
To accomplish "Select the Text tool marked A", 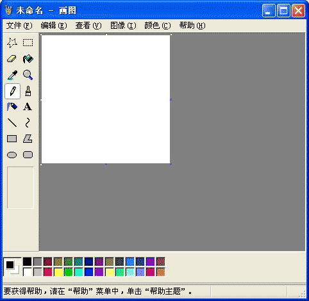I will click(28, 106).
